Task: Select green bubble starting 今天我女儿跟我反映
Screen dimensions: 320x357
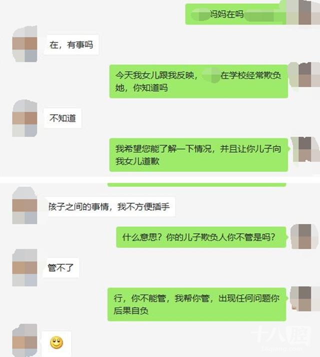Action: click(198, 82)
